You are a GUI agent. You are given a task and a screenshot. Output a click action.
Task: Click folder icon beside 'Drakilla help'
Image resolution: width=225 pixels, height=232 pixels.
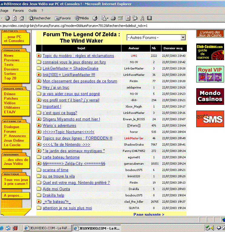pyautogui.click(x=39, y=195)
